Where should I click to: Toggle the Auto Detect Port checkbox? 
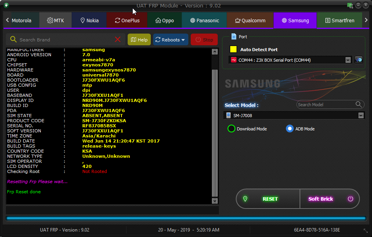tap(233, 49)
